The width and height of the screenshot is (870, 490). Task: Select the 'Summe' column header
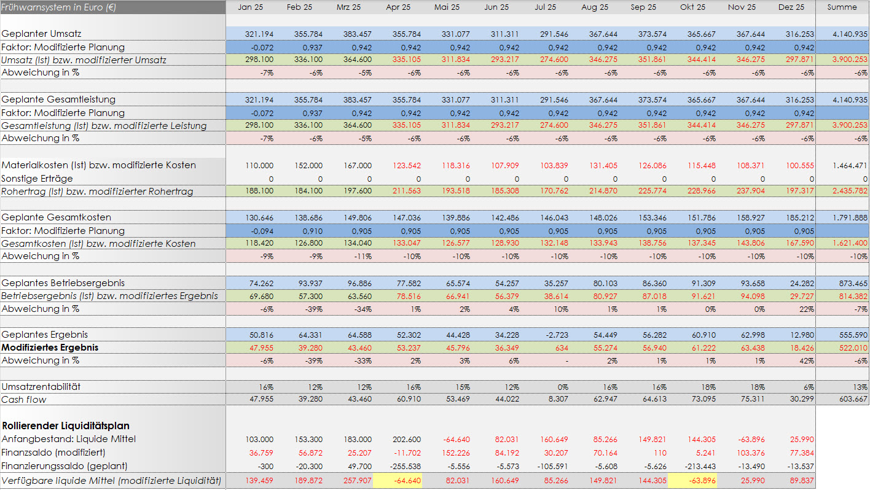842,7
